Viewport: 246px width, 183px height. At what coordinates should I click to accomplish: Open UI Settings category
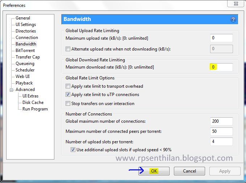coord(26,25)
